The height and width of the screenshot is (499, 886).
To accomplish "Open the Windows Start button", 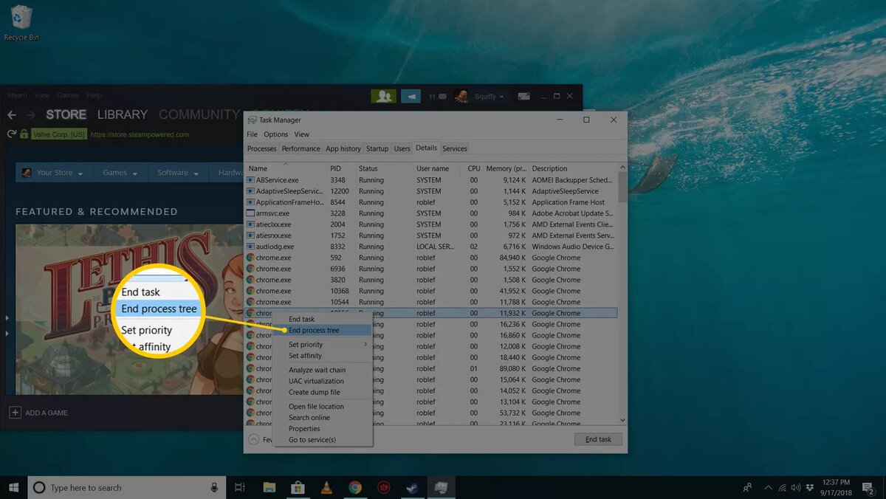I will click(13, 487).
